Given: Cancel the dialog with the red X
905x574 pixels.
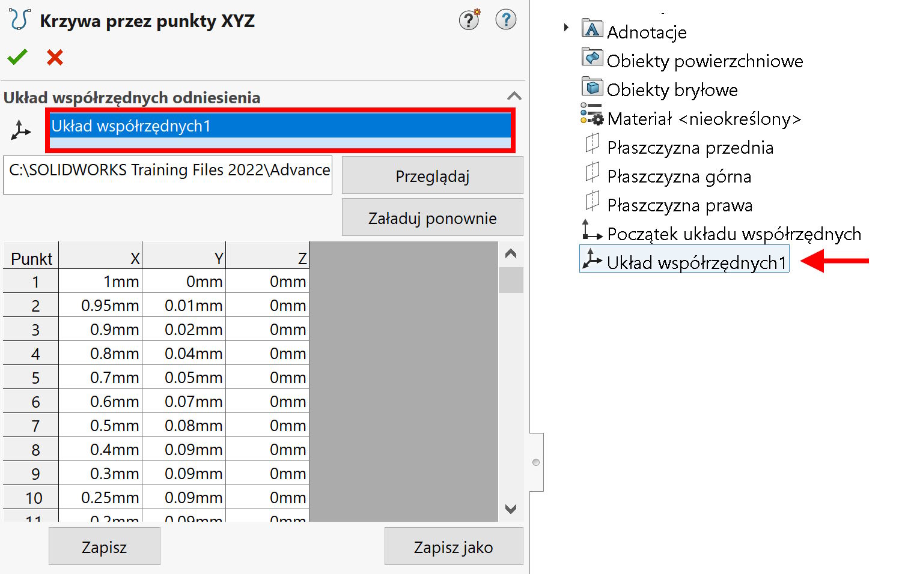Looking at the screenshot, I should [x=54, y=57].
